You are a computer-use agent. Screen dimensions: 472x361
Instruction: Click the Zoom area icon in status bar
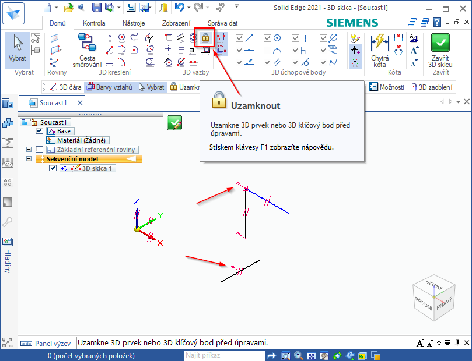tap(285, 355)
